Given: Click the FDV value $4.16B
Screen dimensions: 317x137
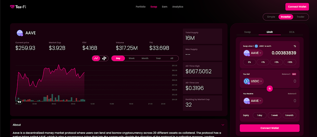Looking at the screenshot, I should pyautogui.click(x=90, y=48).
